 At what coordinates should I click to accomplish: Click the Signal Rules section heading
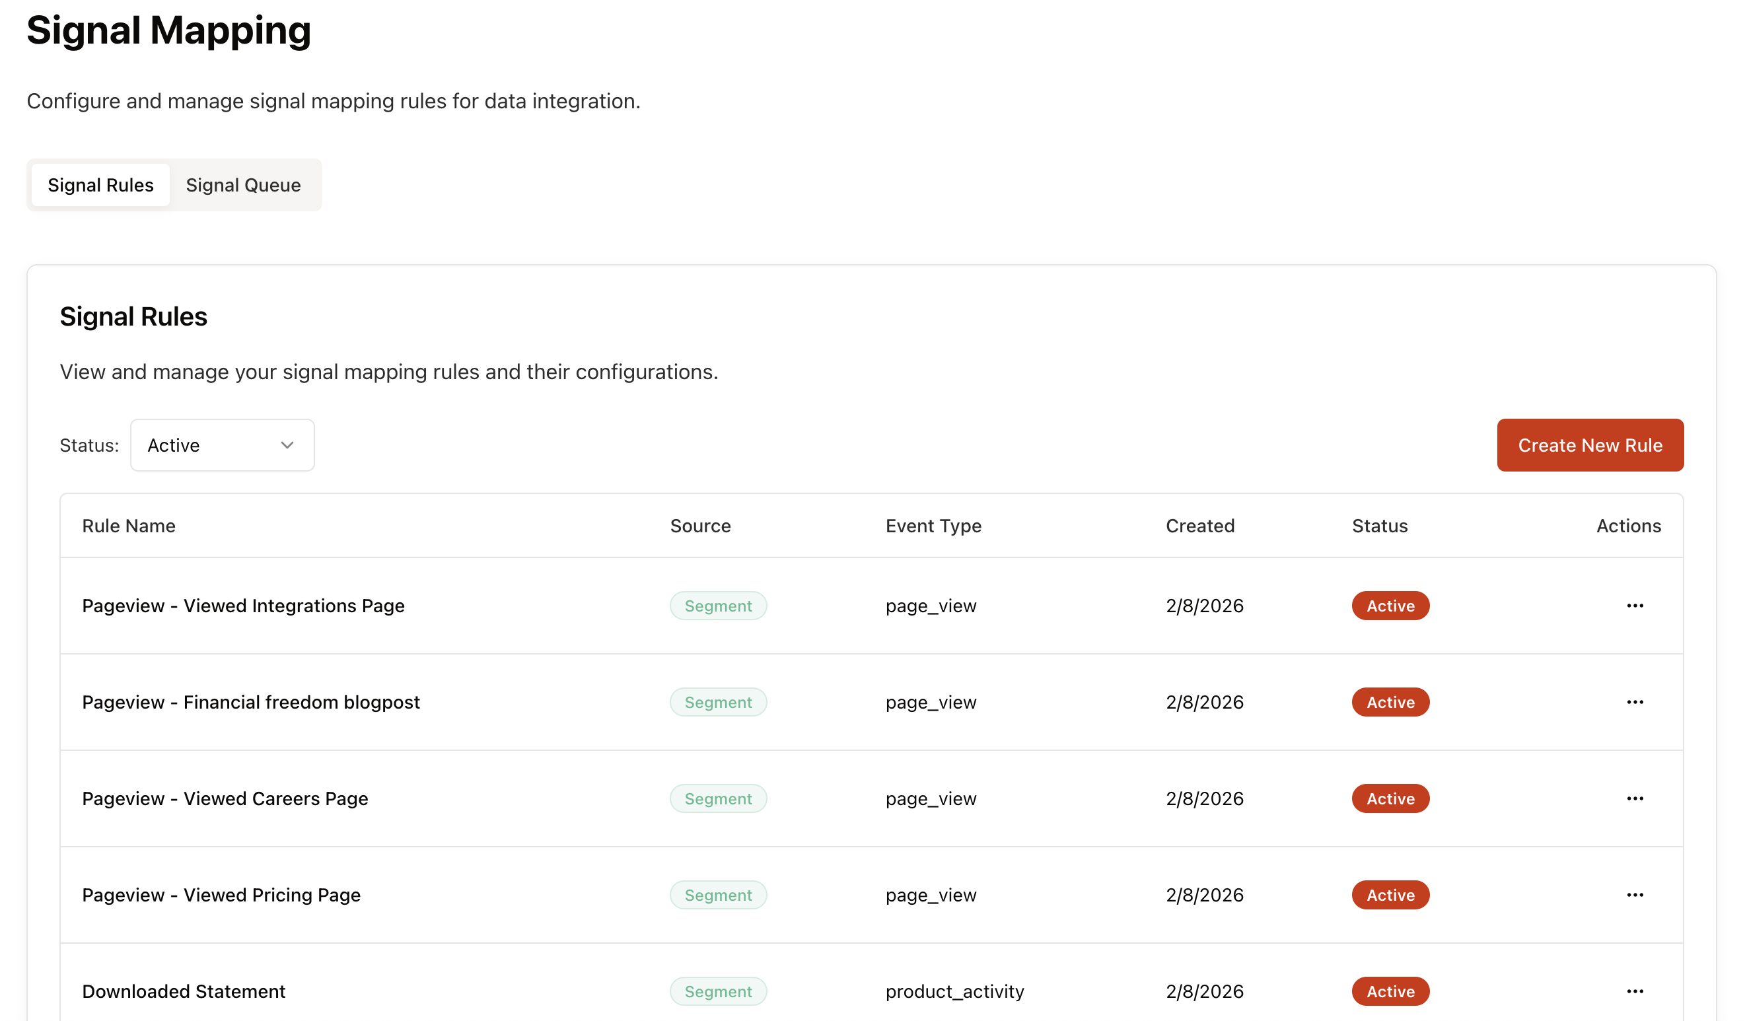pos(133,316)
